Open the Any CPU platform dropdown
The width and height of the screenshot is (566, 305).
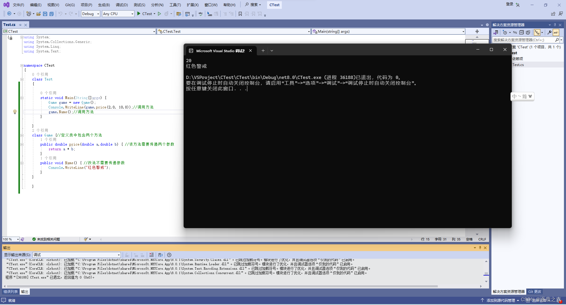coord(118,14)
